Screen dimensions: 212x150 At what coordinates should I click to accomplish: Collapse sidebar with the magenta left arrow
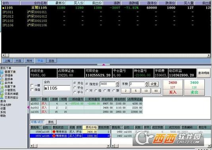coord(28,107)
